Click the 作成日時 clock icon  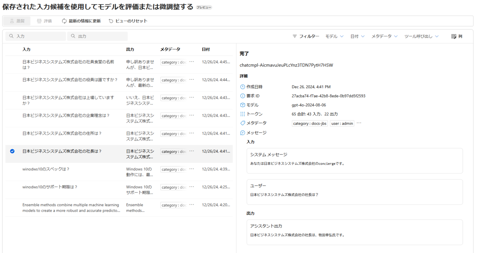(242, 87)
